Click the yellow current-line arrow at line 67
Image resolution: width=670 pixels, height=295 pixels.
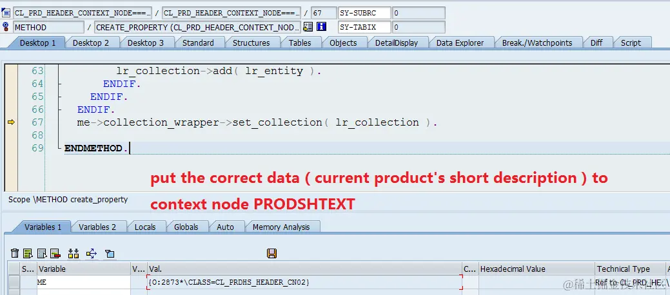point(11,122)
